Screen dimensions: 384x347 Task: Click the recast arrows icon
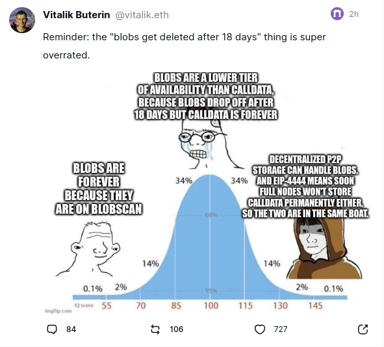click(155, 329)
